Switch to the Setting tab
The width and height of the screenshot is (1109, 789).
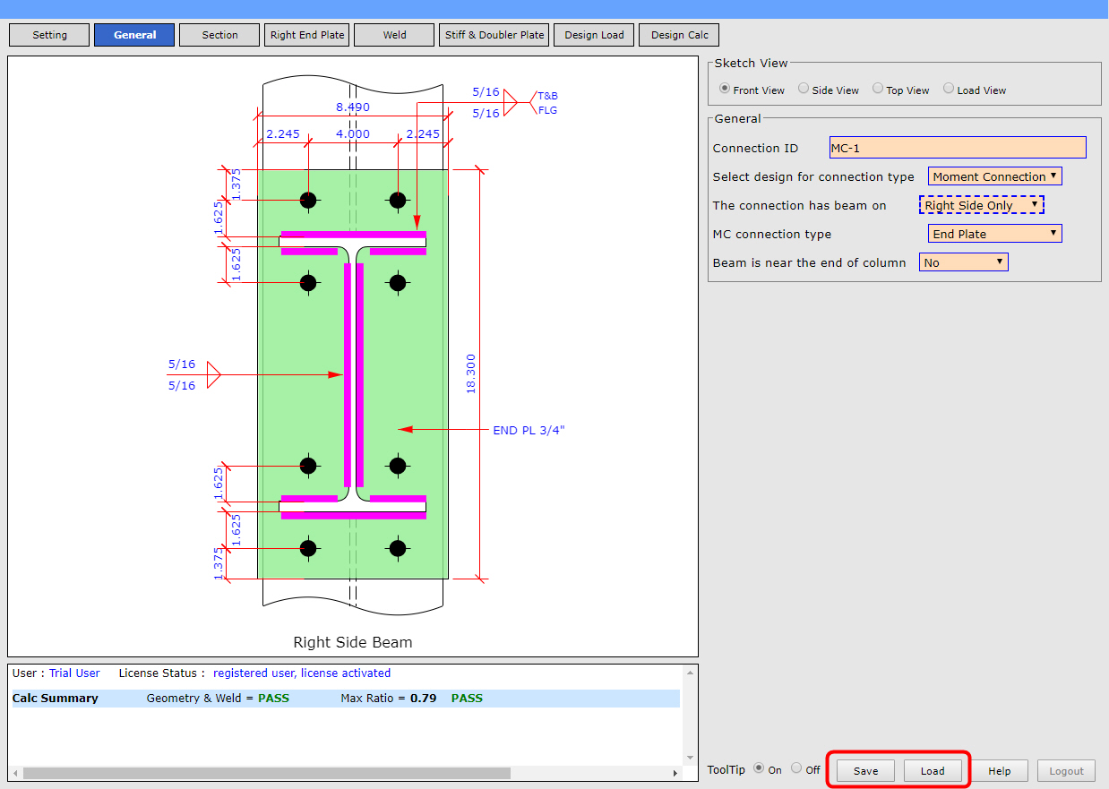coord(48,34)
